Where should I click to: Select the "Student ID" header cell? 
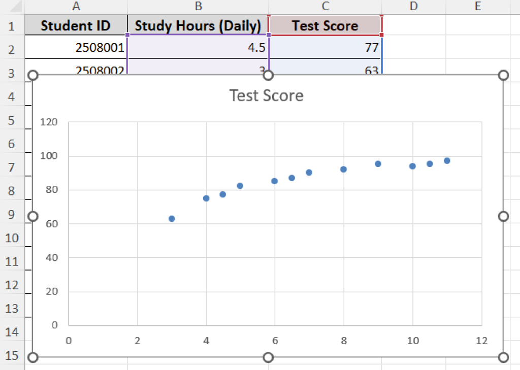click(76, 25)
